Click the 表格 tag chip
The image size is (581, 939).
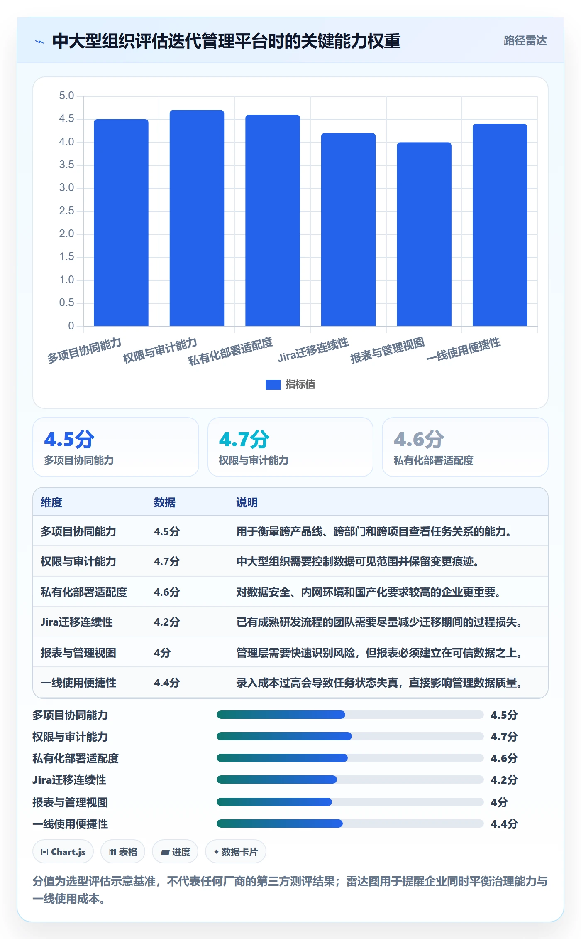point(123,852)
